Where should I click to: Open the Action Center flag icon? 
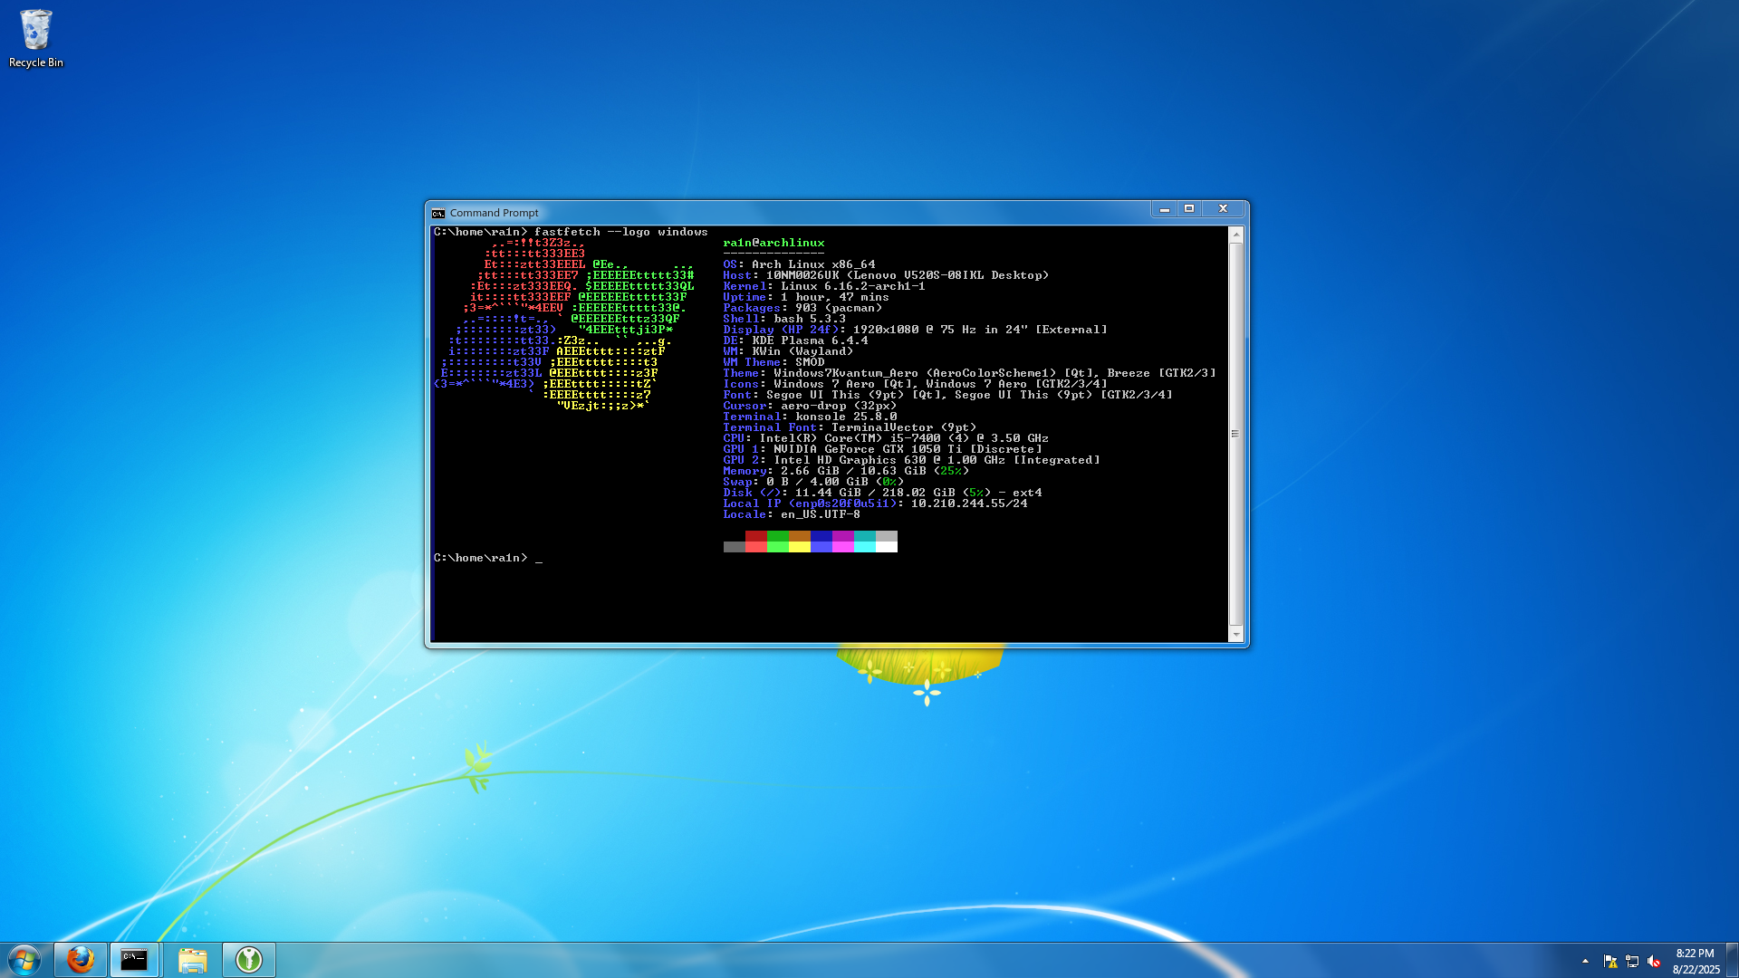coord(1609,962)
